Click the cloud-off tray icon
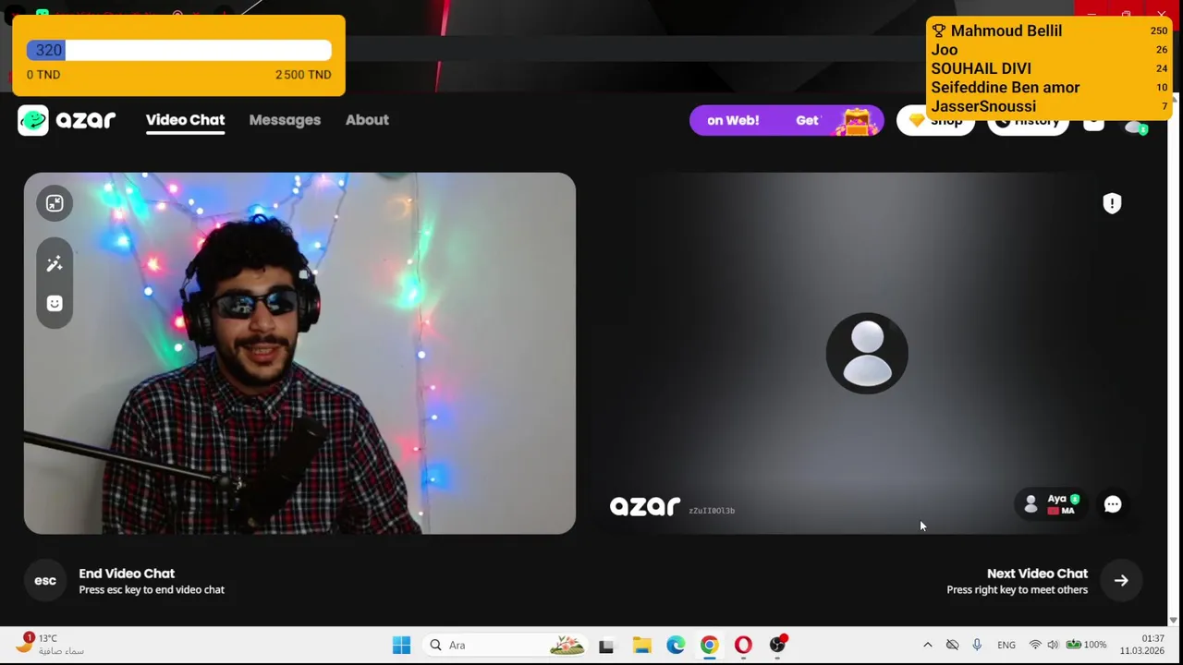Image resolution: width=1183 pixels, height=665 pixels. 952,645
